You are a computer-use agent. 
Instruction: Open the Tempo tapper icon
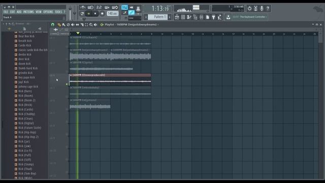pos(219,17)
